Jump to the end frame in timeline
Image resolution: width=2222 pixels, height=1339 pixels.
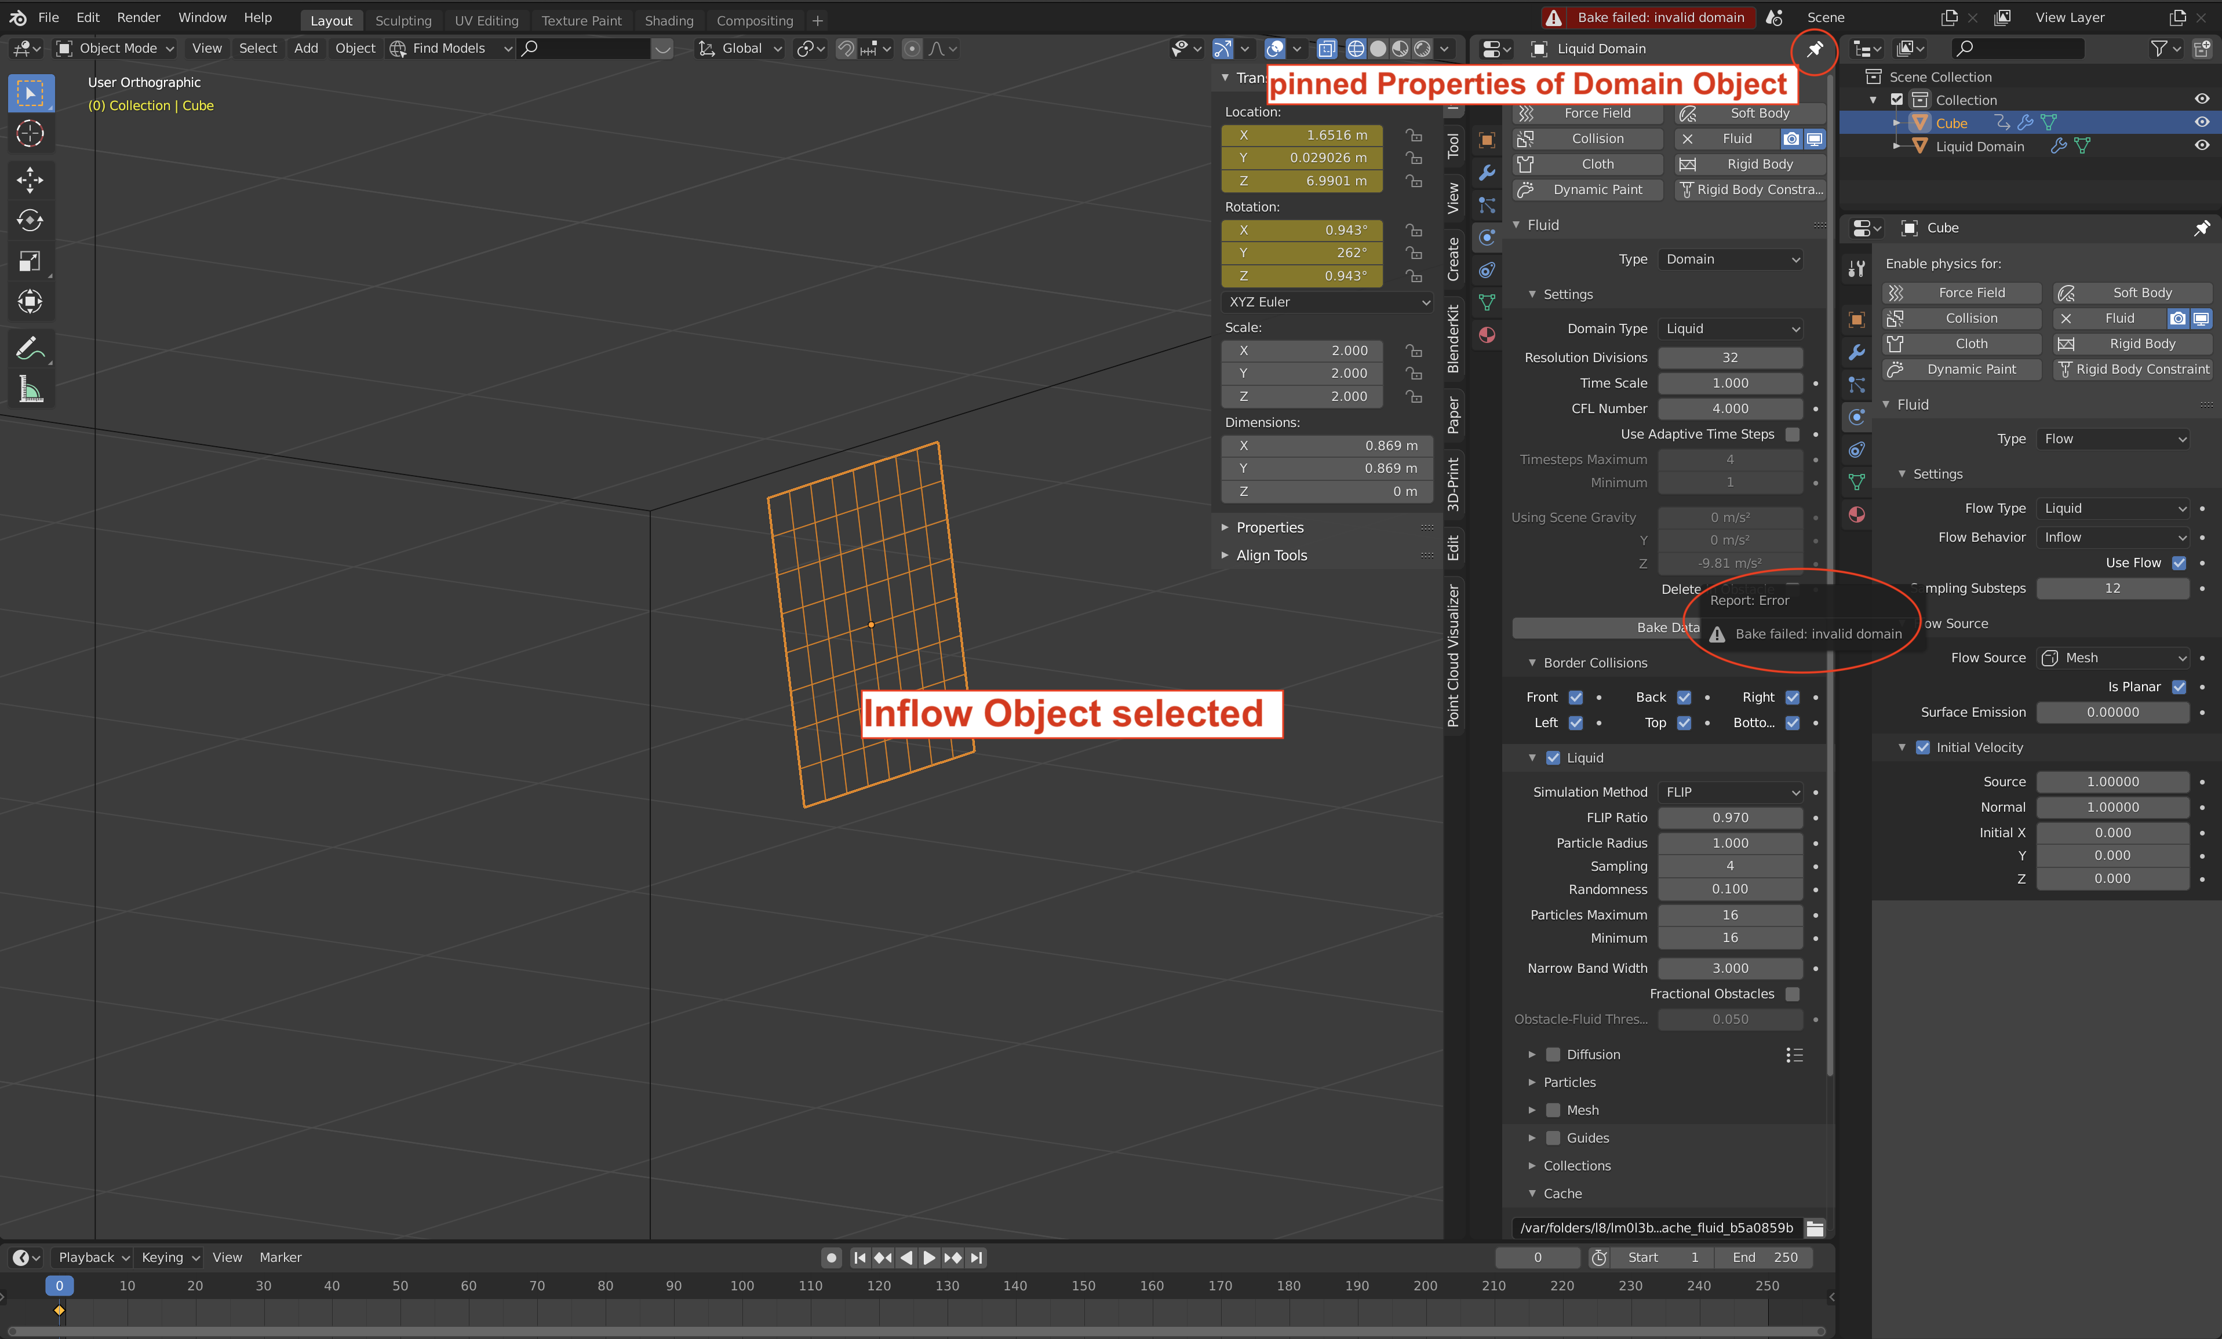click(977, 1257)
